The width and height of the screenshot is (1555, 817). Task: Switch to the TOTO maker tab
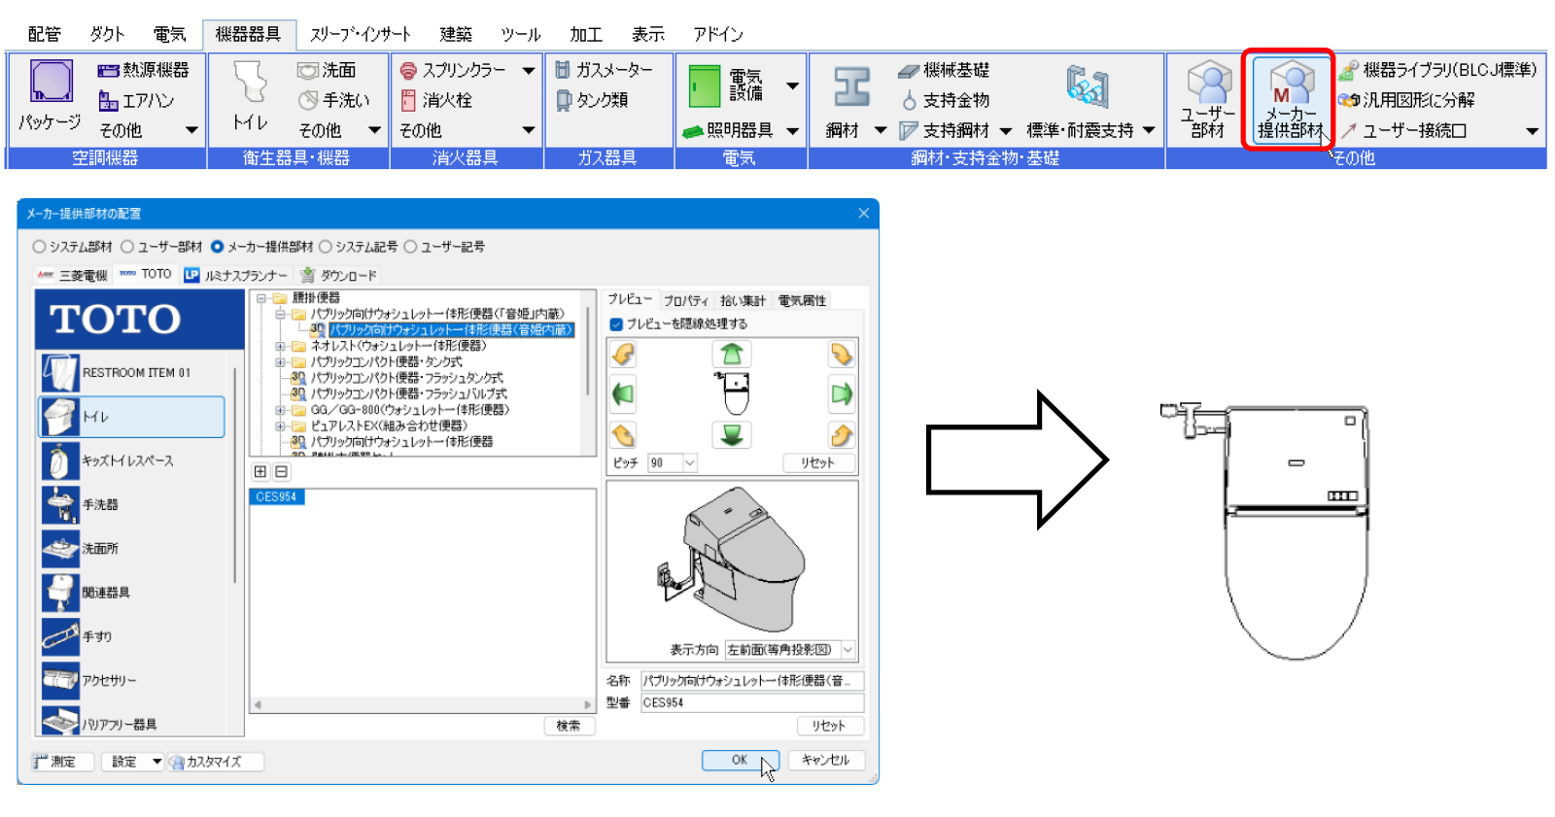(146, 275)
